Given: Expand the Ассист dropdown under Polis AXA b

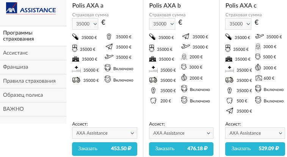Looking at the screenshot, I should [x=181, y=133].
